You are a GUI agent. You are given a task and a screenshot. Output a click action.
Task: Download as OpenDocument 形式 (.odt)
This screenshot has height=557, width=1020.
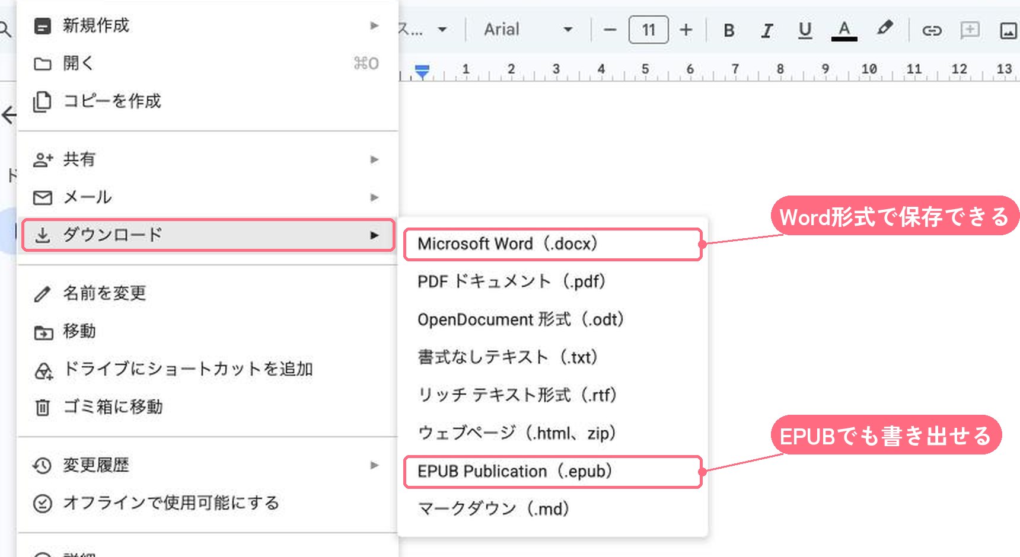[x=553, y=319]
